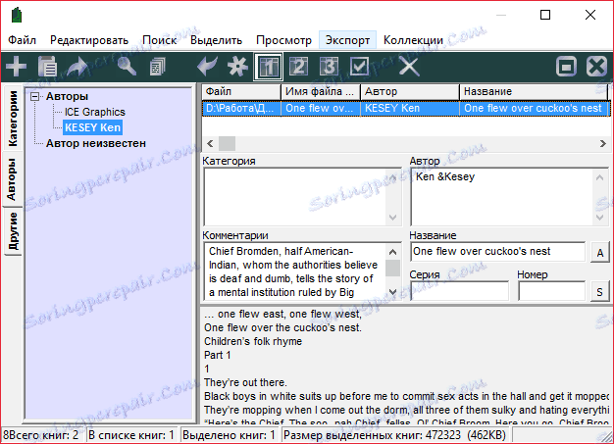Click Всего книг: 2 status entry
Screen dimensions: 614x444
[x=41, y=435]
